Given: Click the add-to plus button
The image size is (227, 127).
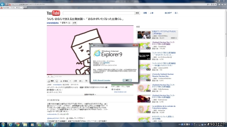Looking at the screenshot, I should (64, 81).
